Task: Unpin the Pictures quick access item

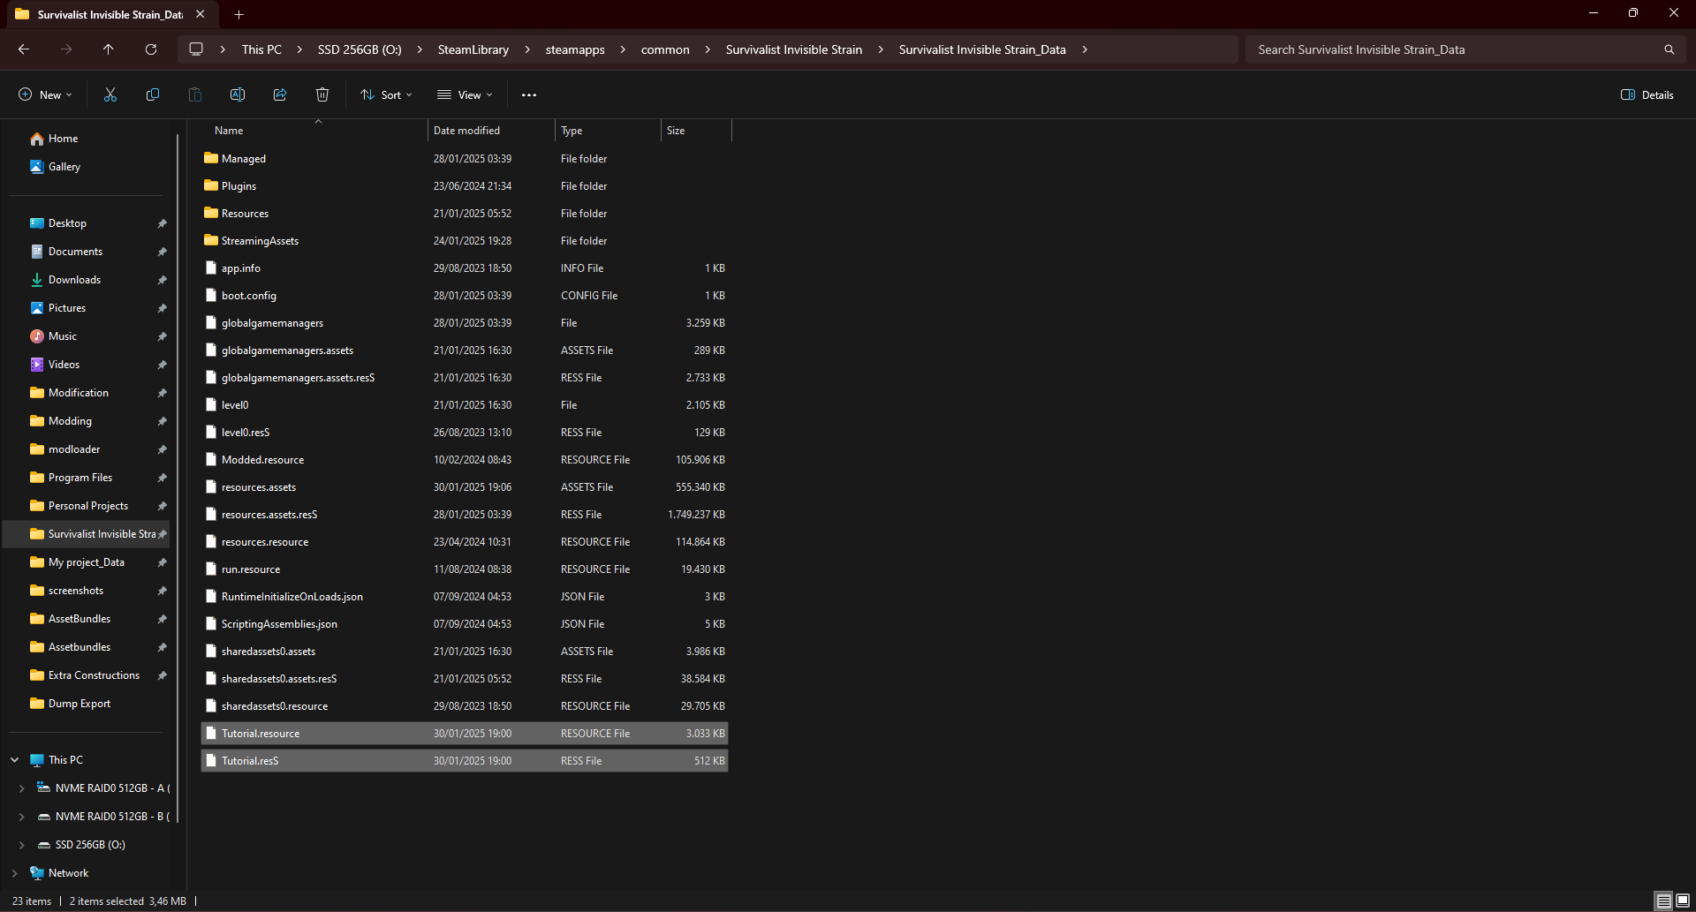Action: click(x=163, y=308)
